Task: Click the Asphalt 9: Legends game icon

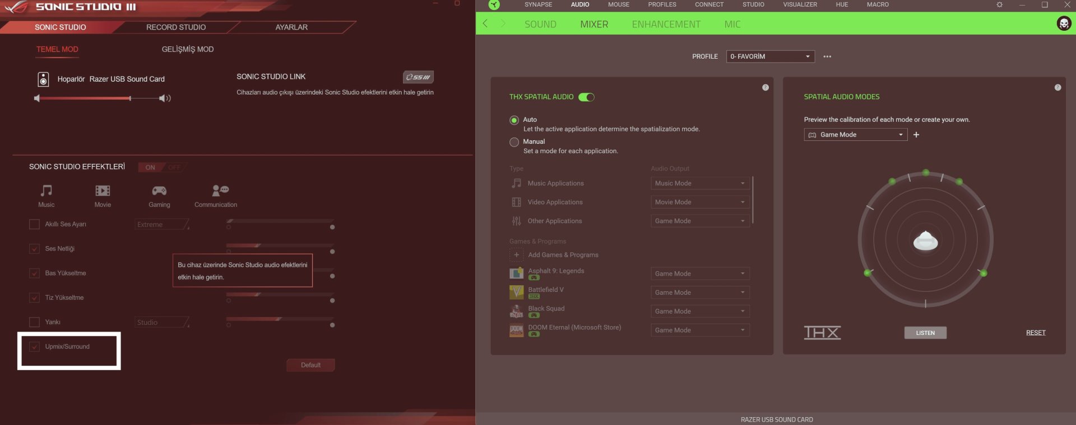Action: click(x=516, y=273)
